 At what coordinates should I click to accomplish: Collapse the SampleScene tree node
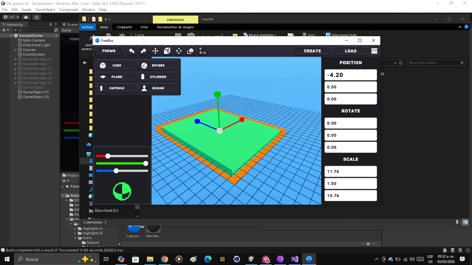pyautogui.click(x=12, y=36)
